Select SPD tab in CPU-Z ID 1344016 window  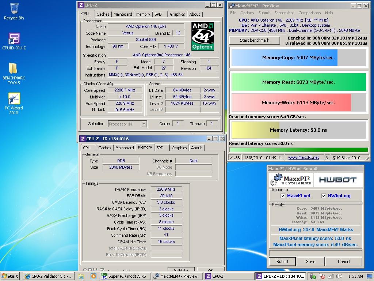160,148
